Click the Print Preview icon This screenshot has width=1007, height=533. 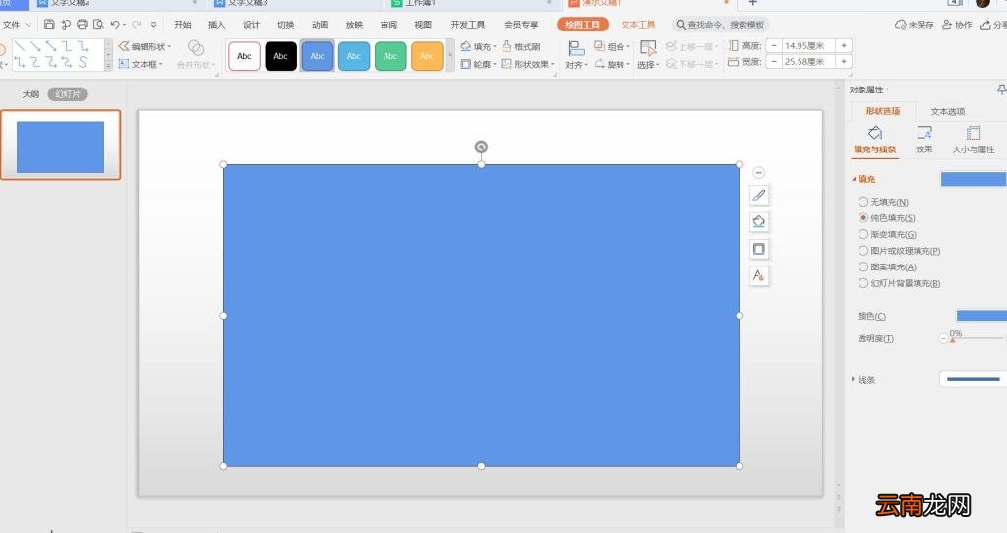98,25
